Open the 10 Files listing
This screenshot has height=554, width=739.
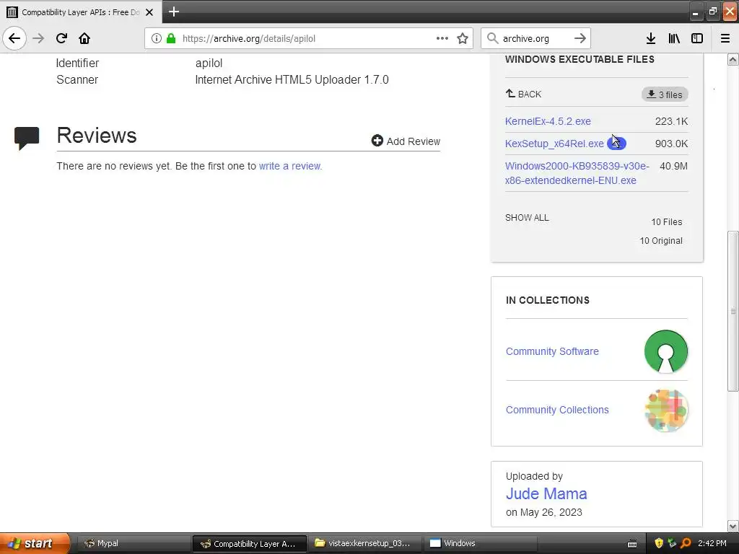(x=666, y=222)
